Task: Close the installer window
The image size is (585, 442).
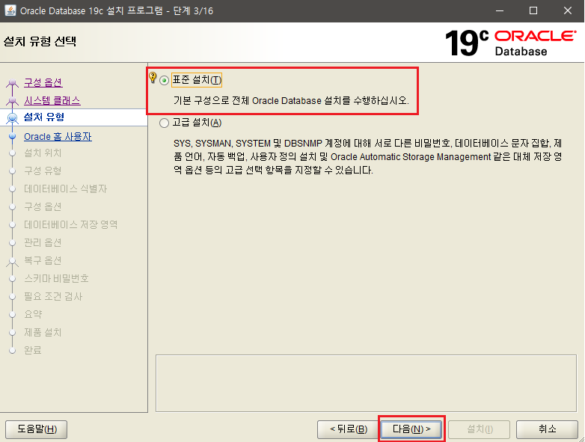Action: pos(568,10)
